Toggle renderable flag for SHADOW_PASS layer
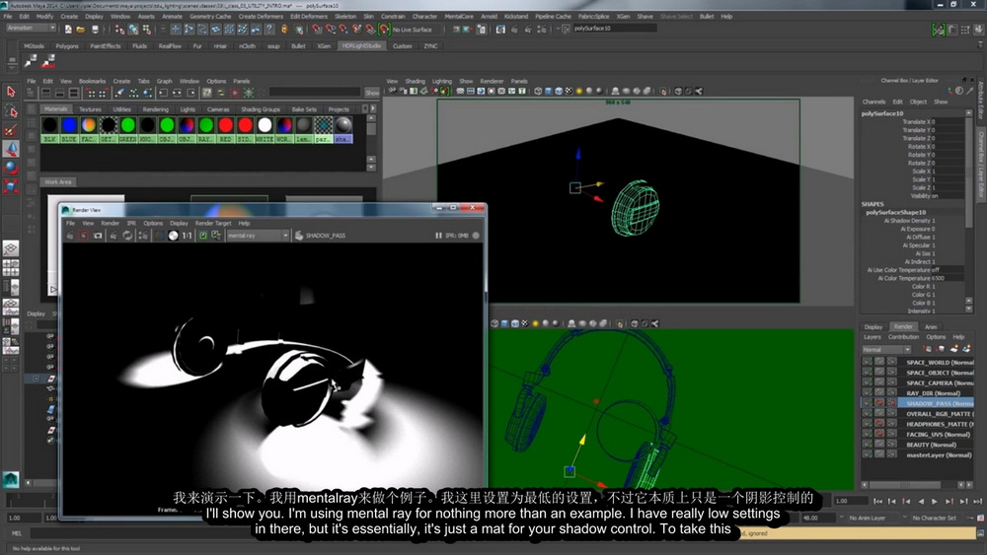Viewport: 987px width, 555px height. point(868,403)
